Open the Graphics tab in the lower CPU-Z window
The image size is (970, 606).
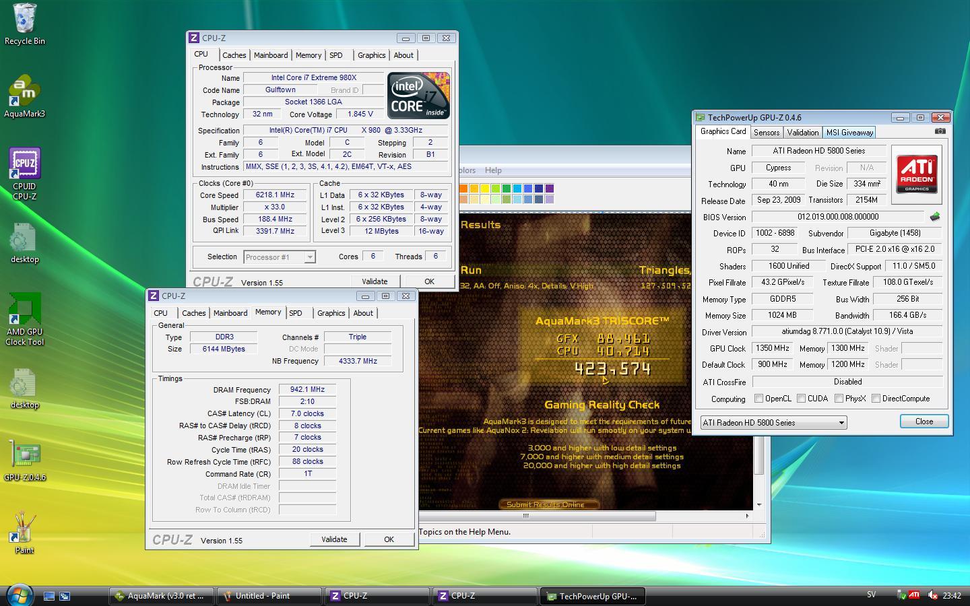click(331, 313)
